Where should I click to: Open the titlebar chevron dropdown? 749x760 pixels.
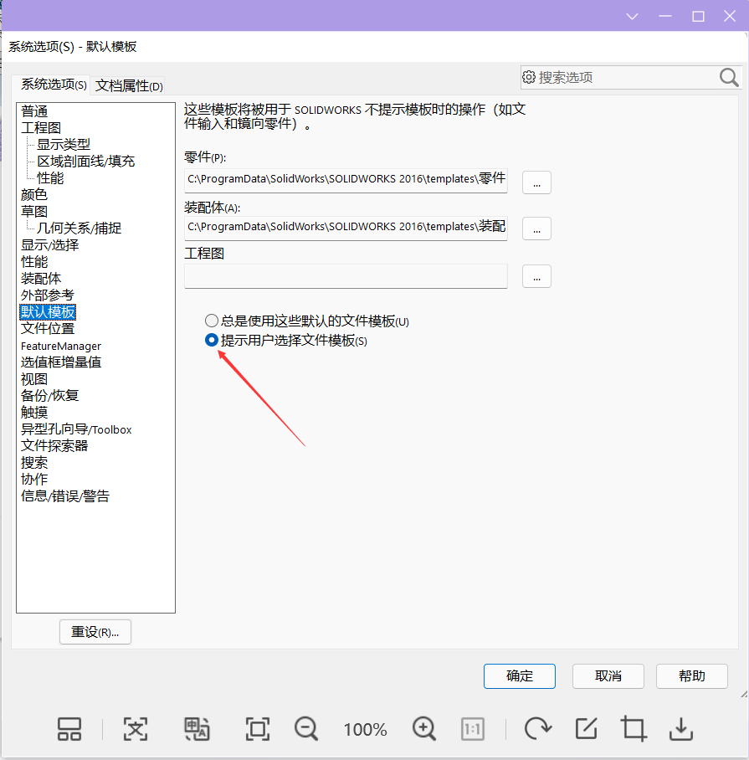tap(632, 15)
